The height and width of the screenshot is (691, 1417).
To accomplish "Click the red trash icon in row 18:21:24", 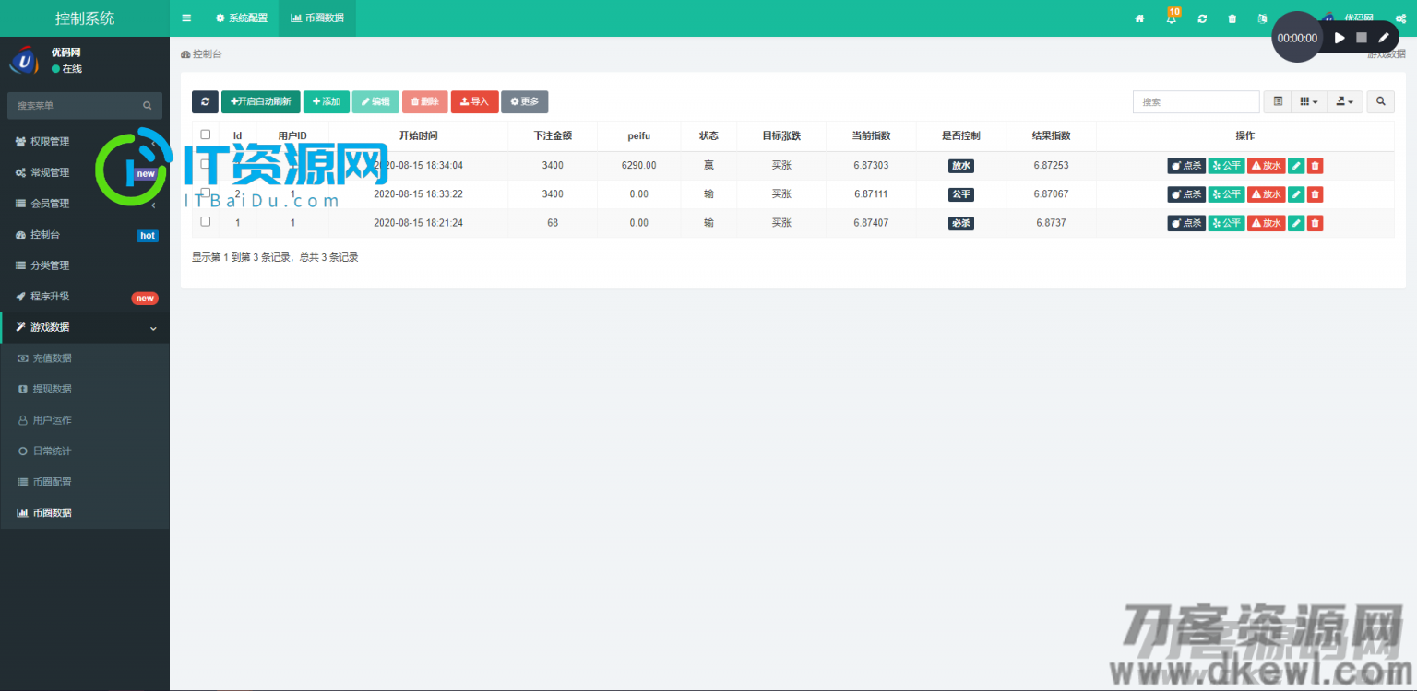I will [1316, 223].
